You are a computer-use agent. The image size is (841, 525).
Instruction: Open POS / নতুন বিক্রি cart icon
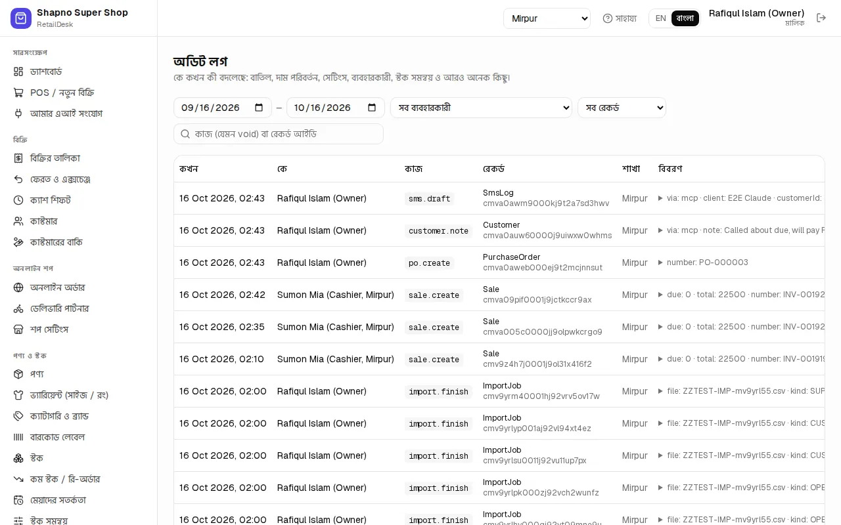[18, 93]
